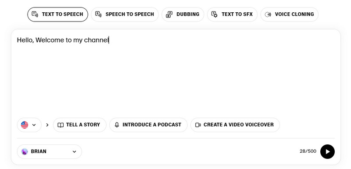Open the Voice Cloning tab
This screenshot has width=351, height=169.
289,14
